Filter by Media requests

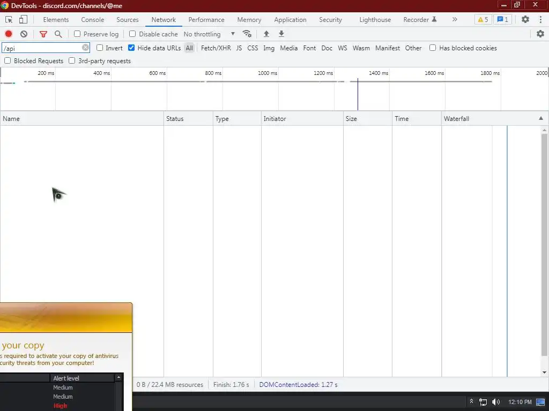(288, 48)
